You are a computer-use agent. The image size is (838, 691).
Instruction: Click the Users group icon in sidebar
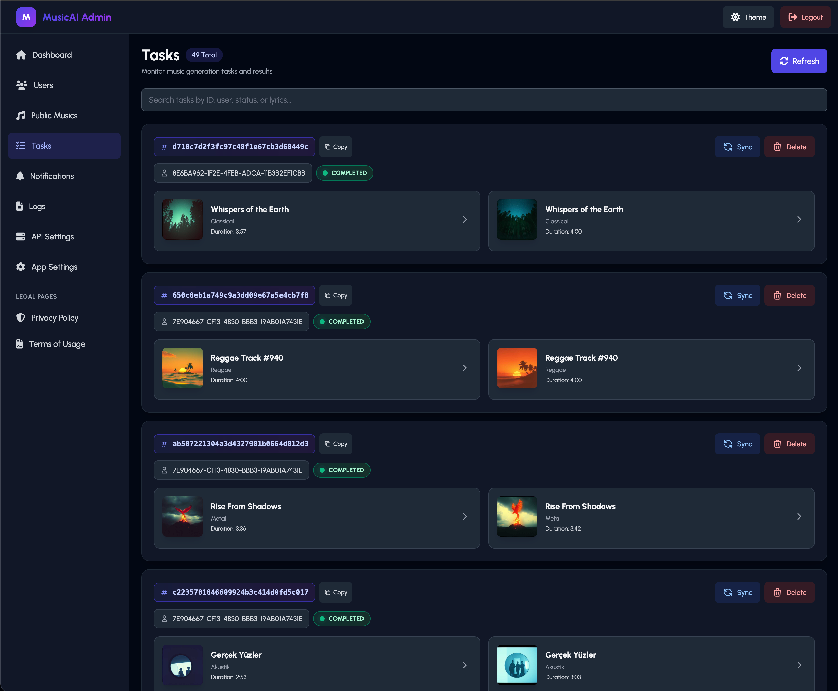[x=21, y=85]
